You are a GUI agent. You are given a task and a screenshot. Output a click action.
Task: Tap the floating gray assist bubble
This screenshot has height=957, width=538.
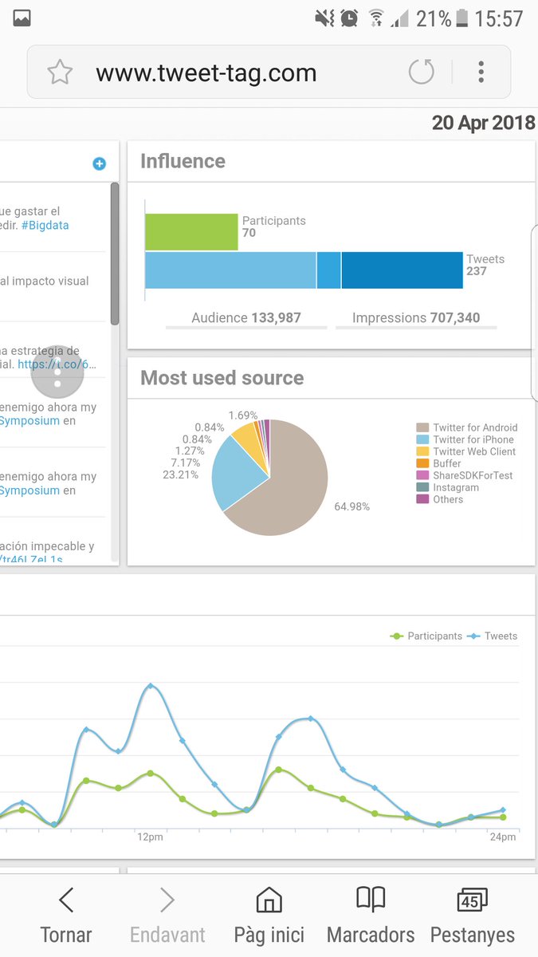(x=57, y=372)
